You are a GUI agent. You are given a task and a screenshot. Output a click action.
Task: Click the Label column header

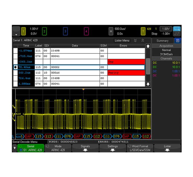(39, 46)
